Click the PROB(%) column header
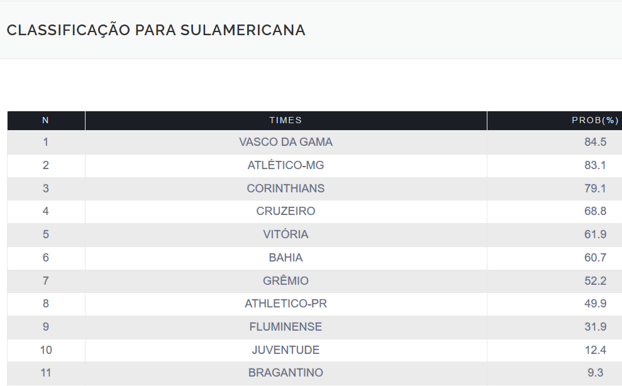 pos(595,120)
